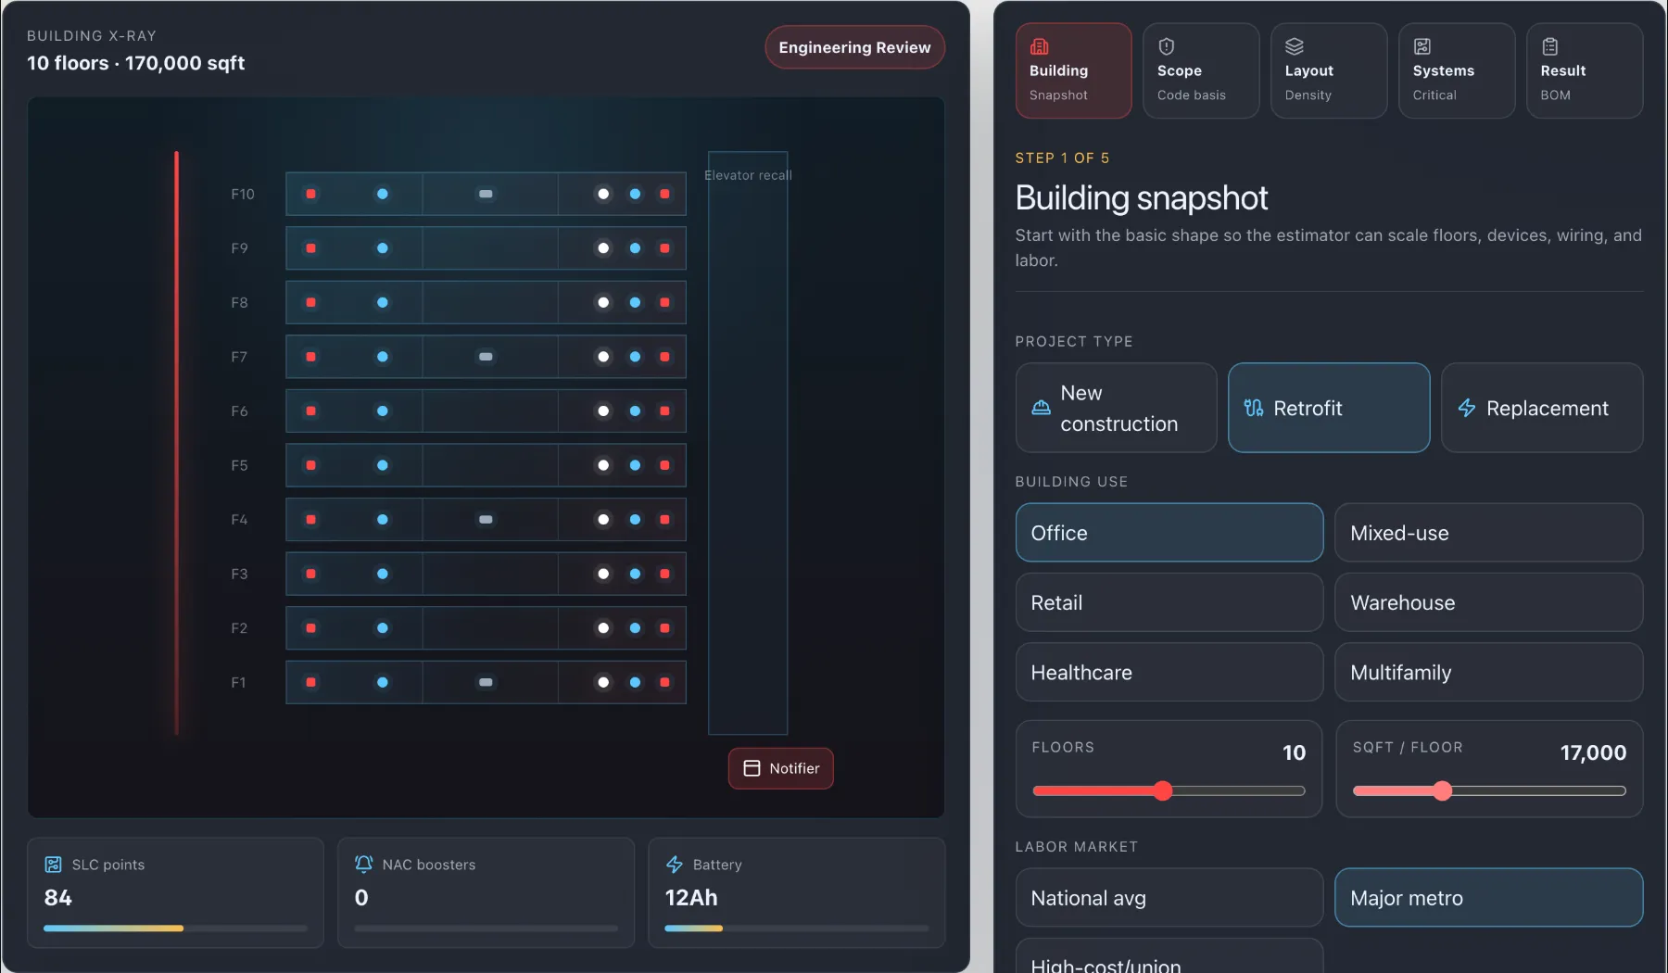Click the gray module device on F4
This screenshot has width=1668, height=973.
486,520
